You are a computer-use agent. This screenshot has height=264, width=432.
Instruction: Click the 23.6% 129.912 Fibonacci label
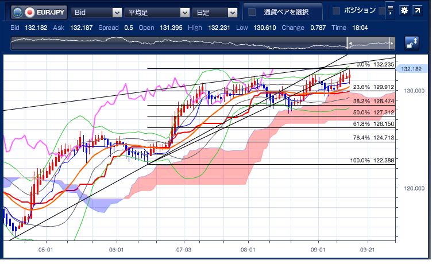[x=373, y=87]
